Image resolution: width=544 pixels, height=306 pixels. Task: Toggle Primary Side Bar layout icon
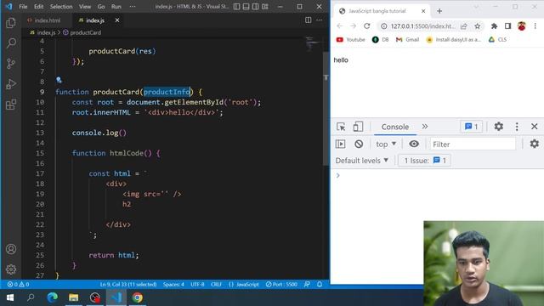236,7
